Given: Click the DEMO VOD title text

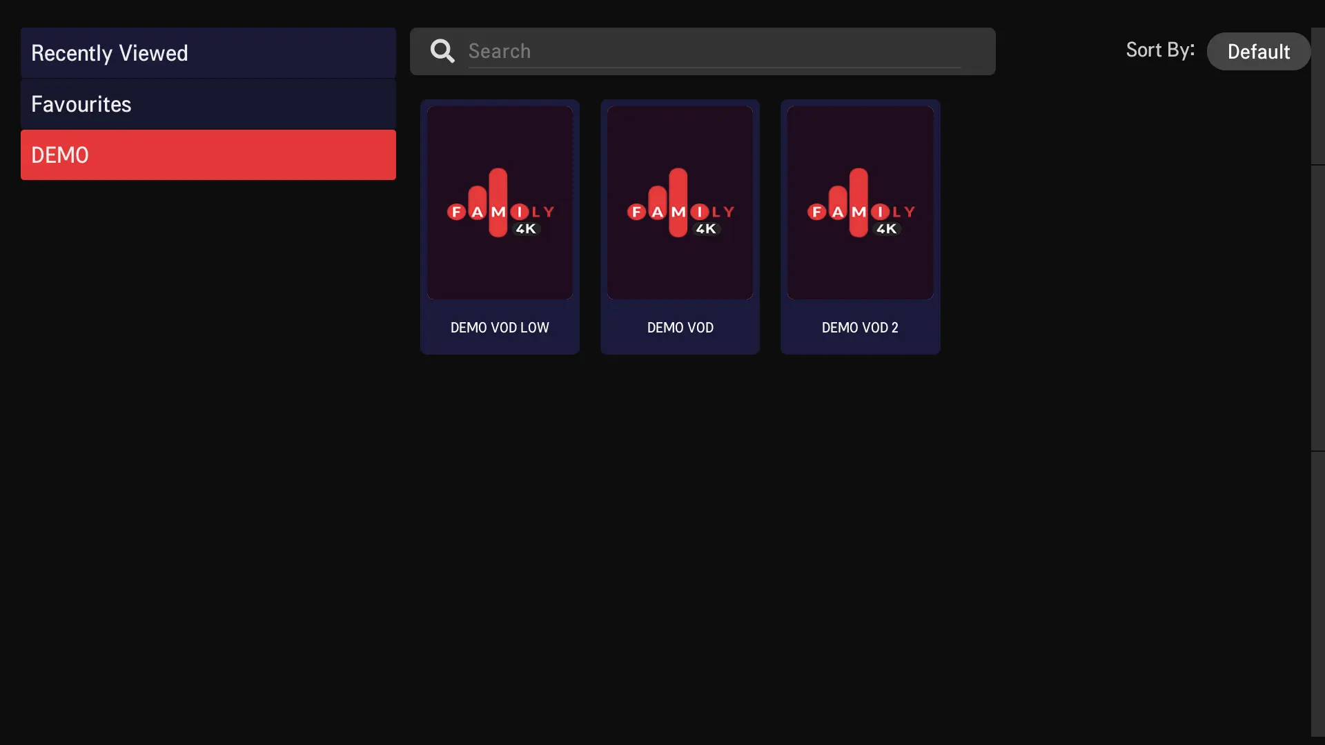Looking at the screenshot, I should (x=680, y=328).
